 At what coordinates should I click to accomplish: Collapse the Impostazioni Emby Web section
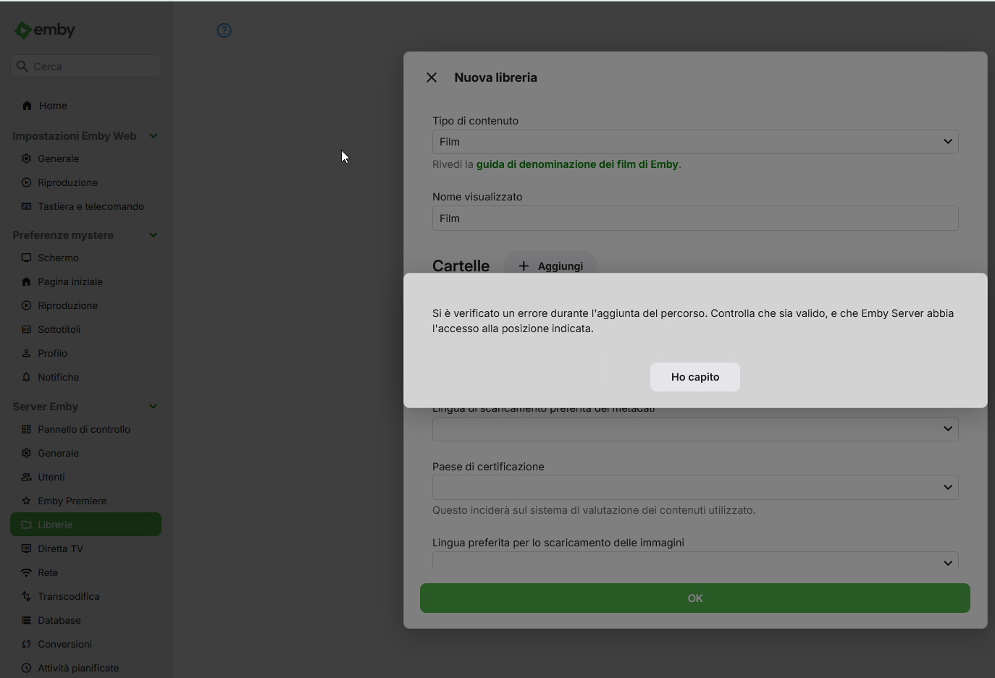(154, 136)
